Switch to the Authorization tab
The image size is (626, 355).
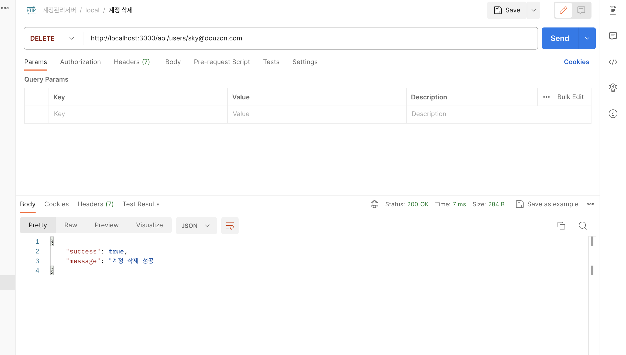coord(80,62)
